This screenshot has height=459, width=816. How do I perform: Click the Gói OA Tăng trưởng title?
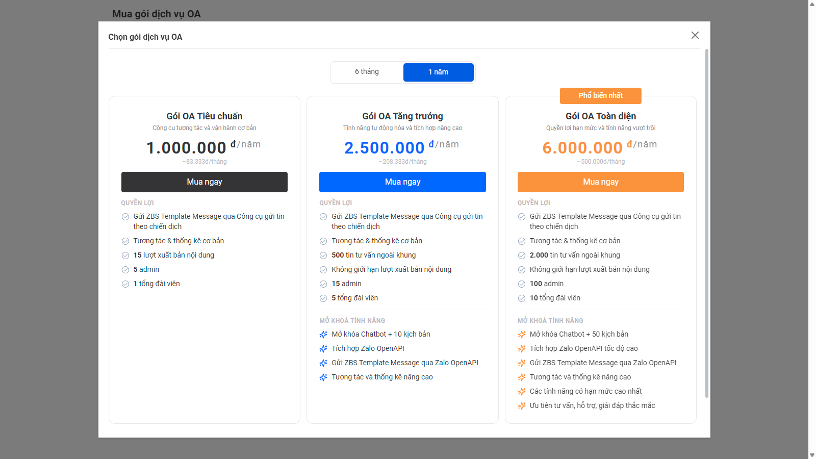402,116
